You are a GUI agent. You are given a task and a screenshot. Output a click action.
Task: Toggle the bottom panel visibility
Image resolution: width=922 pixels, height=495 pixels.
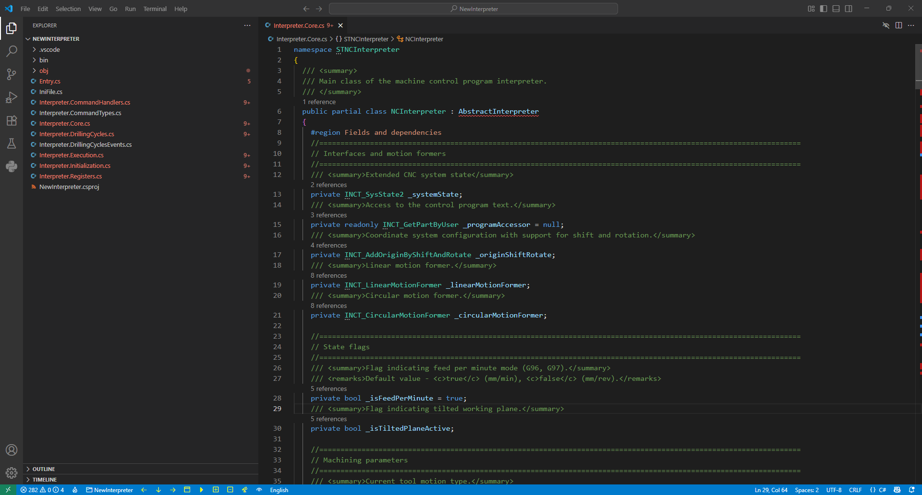pyautogui.click(x=836, y=9)
